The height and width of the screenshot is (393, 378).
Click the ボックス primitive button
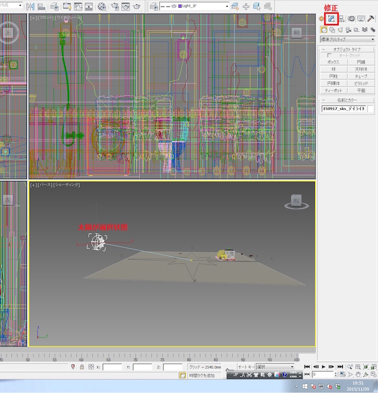333,63
